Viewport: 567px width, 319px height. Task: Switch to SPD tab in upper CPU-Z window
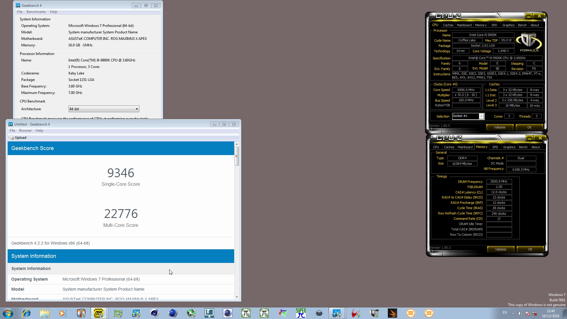click(x=494, y=25)
